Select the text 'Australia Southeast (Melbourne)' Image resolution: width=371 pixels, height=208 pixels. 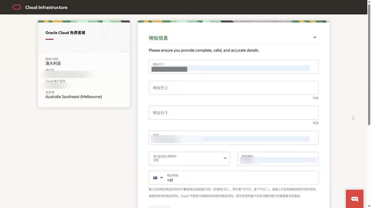pos(74,97)
